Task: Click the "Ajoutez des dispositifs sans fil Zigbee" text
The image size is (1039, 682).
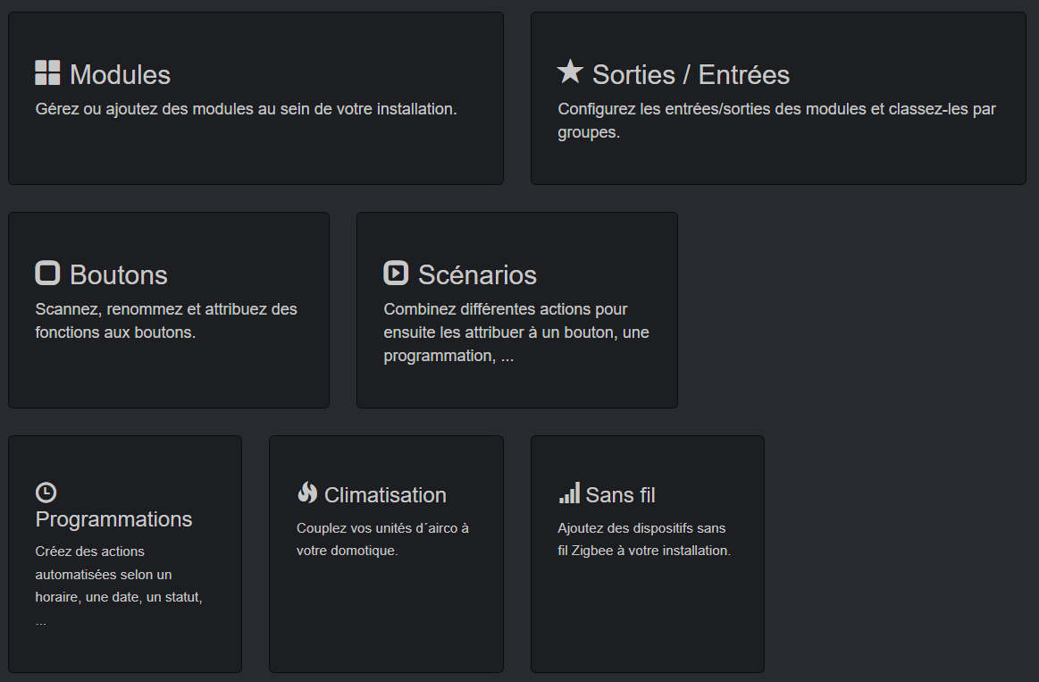Action: pyautogui.click(x=644, y=539)
